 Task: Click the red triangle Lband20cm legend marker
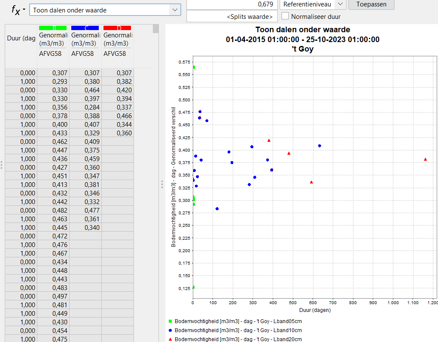click(170, 339)
